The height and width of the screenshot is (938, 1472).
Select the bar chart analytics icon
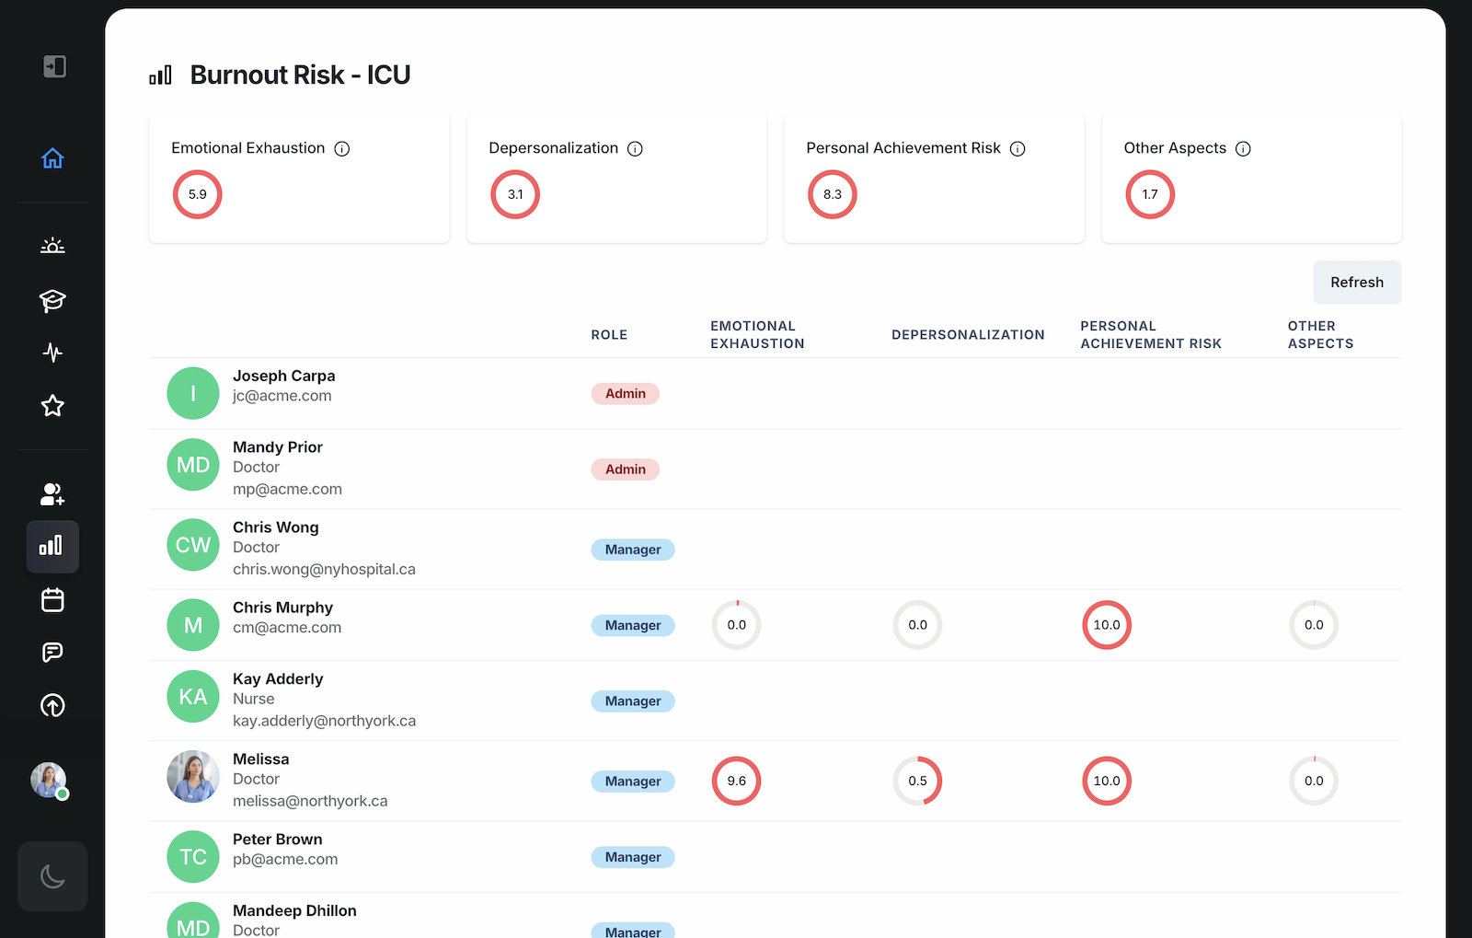[x=52, y=546]
